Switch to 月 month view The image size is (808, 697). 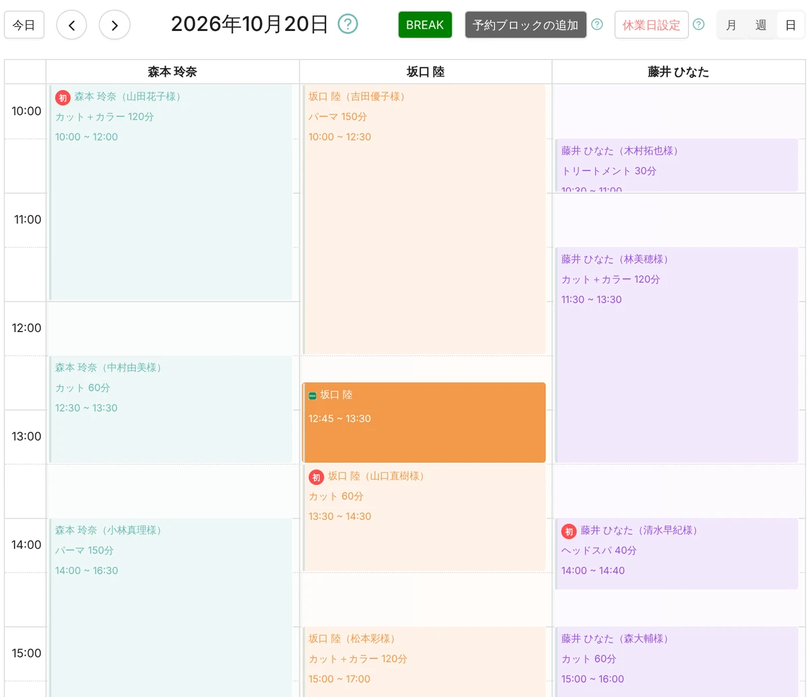731,25
